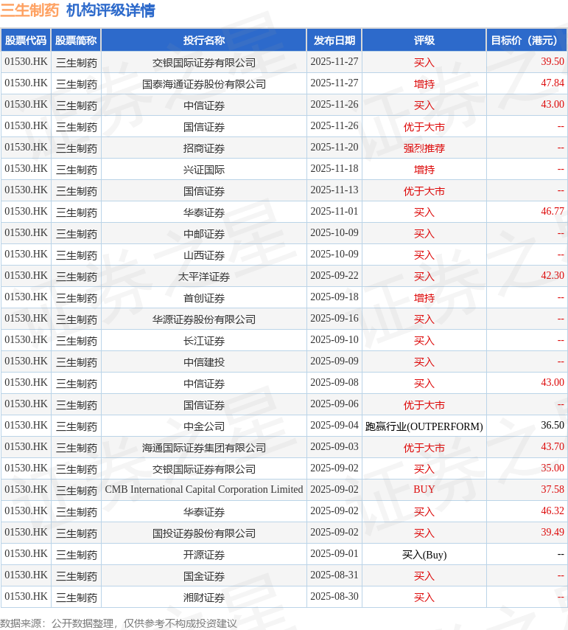Click the date 2025-09-10
The image size is (568, 630).
[x=334, y=339]
